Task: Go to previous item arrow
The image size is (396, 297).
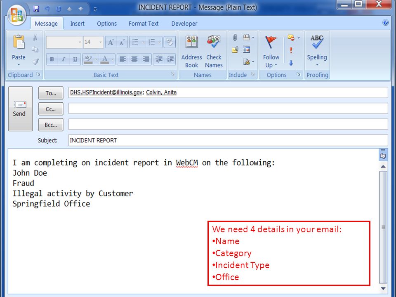Action: [x=69, y=9]
